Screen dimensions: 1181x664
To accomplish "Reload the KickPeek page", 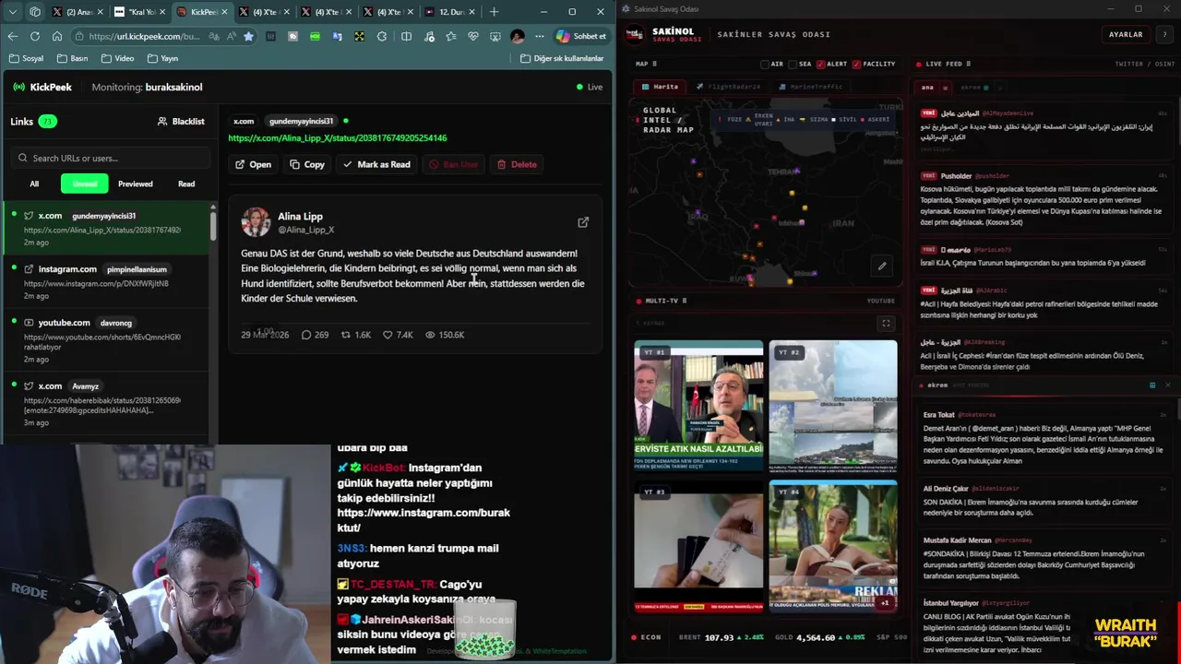I will point(35,36).
